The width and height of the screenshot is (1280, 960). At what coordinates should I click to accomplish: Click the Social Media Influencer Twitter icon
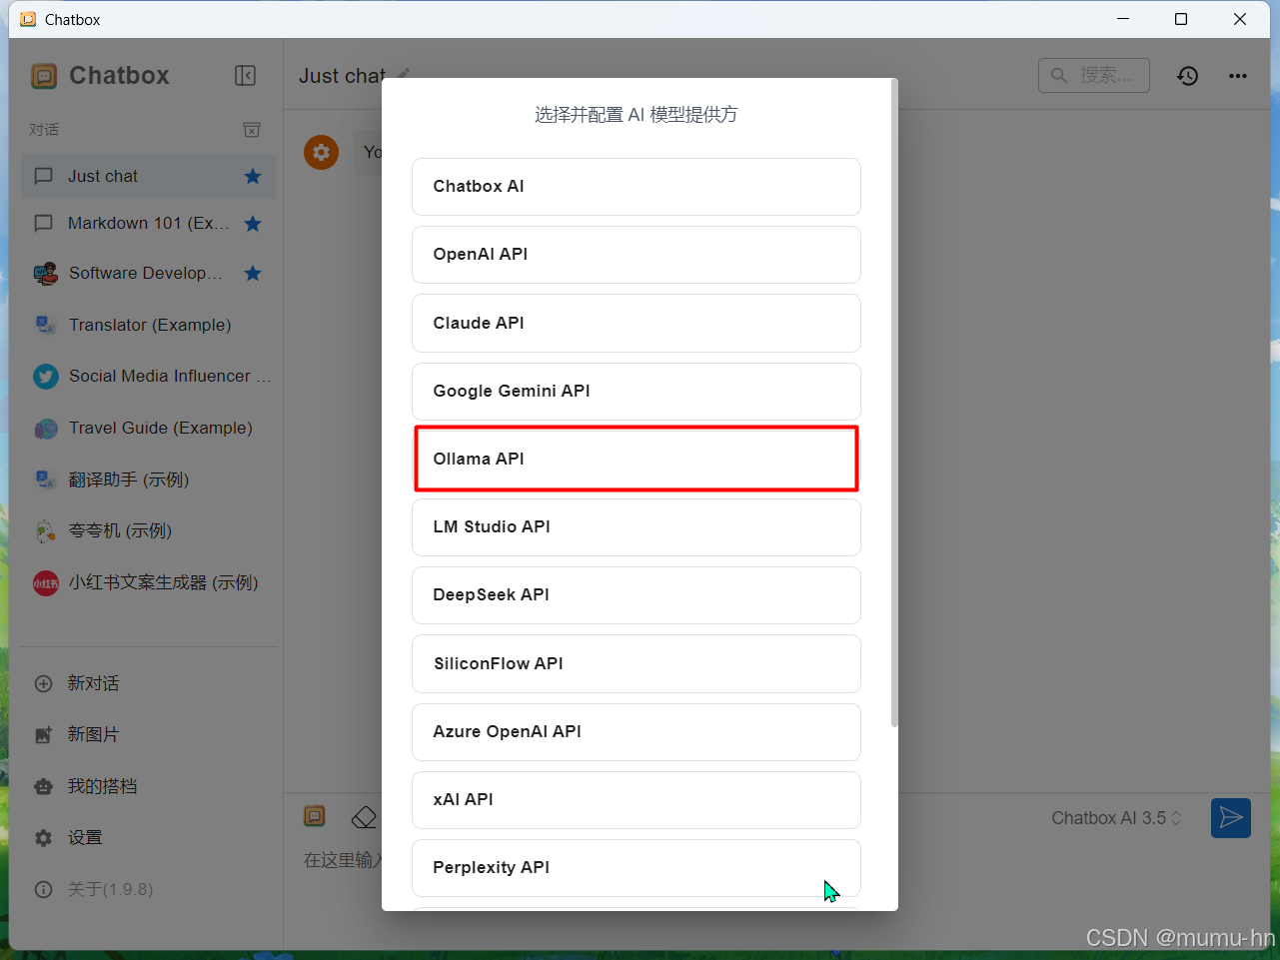coord(46,377)
